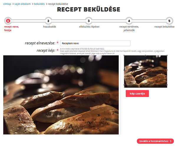This screenshot has width=182, height=147.
Task: Click the crop selection top-left corner handle
Action: tap(124, 56)
